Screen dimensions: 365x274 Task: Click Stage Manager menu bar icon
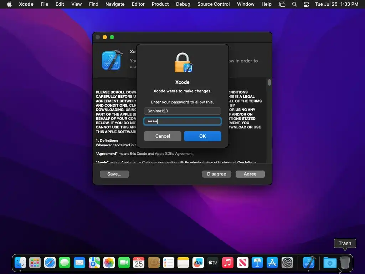282,4
